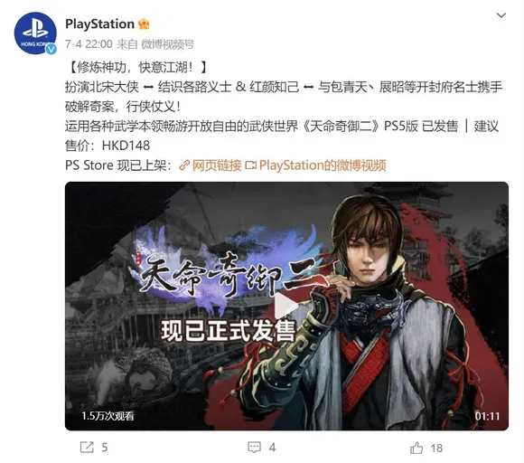Open comments with the speech bubble icon
The height and width of the screenshot is (463, 524).
point(254,448)
